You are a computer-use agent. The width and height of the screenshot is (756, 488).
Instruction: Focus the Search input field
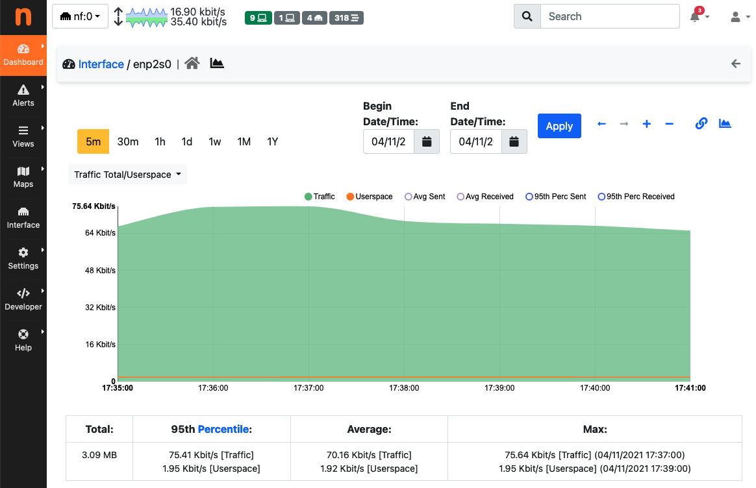pyautogui.click(x=610, y=16)
